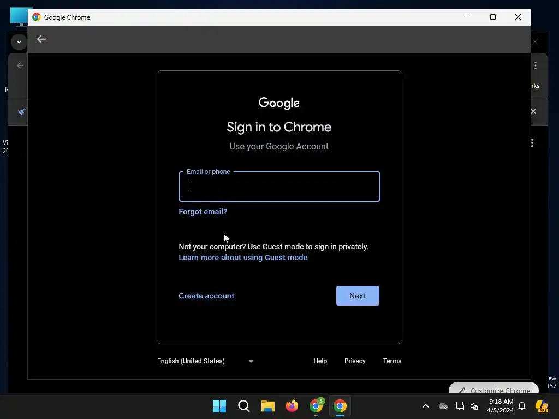Click the desktop computer icon behind the window

coord(19,17)
